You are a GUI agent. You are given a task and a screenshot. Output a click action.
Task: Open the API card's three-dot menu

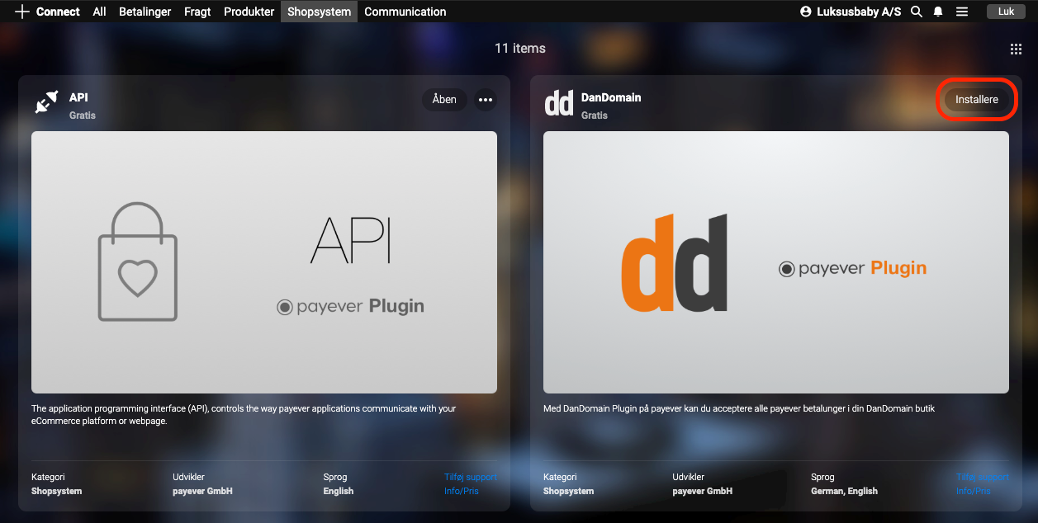pyautogui.click(x=486, y=100)
